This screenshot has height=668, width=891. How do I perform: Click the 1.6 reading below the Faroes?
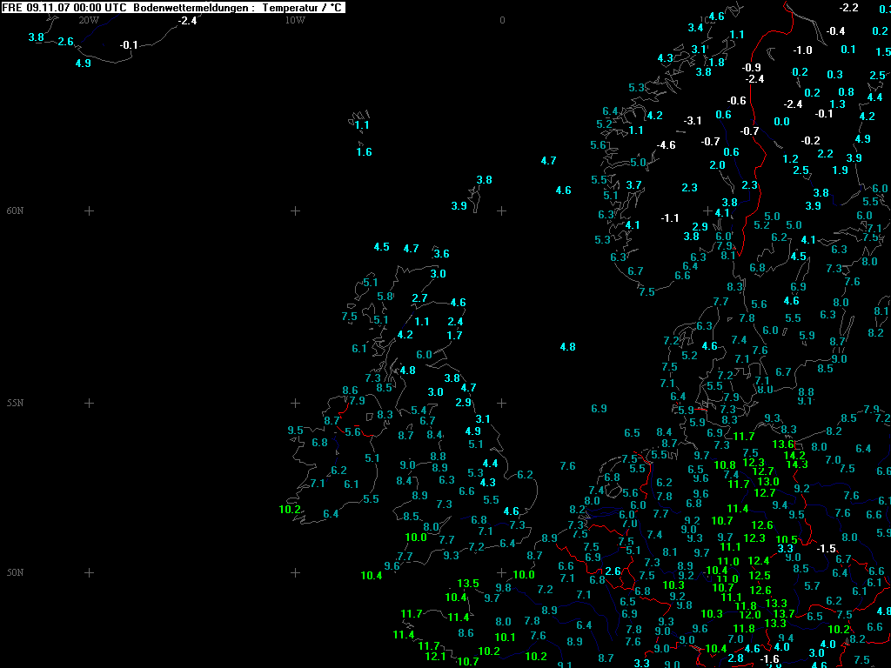tap(364, 152)
